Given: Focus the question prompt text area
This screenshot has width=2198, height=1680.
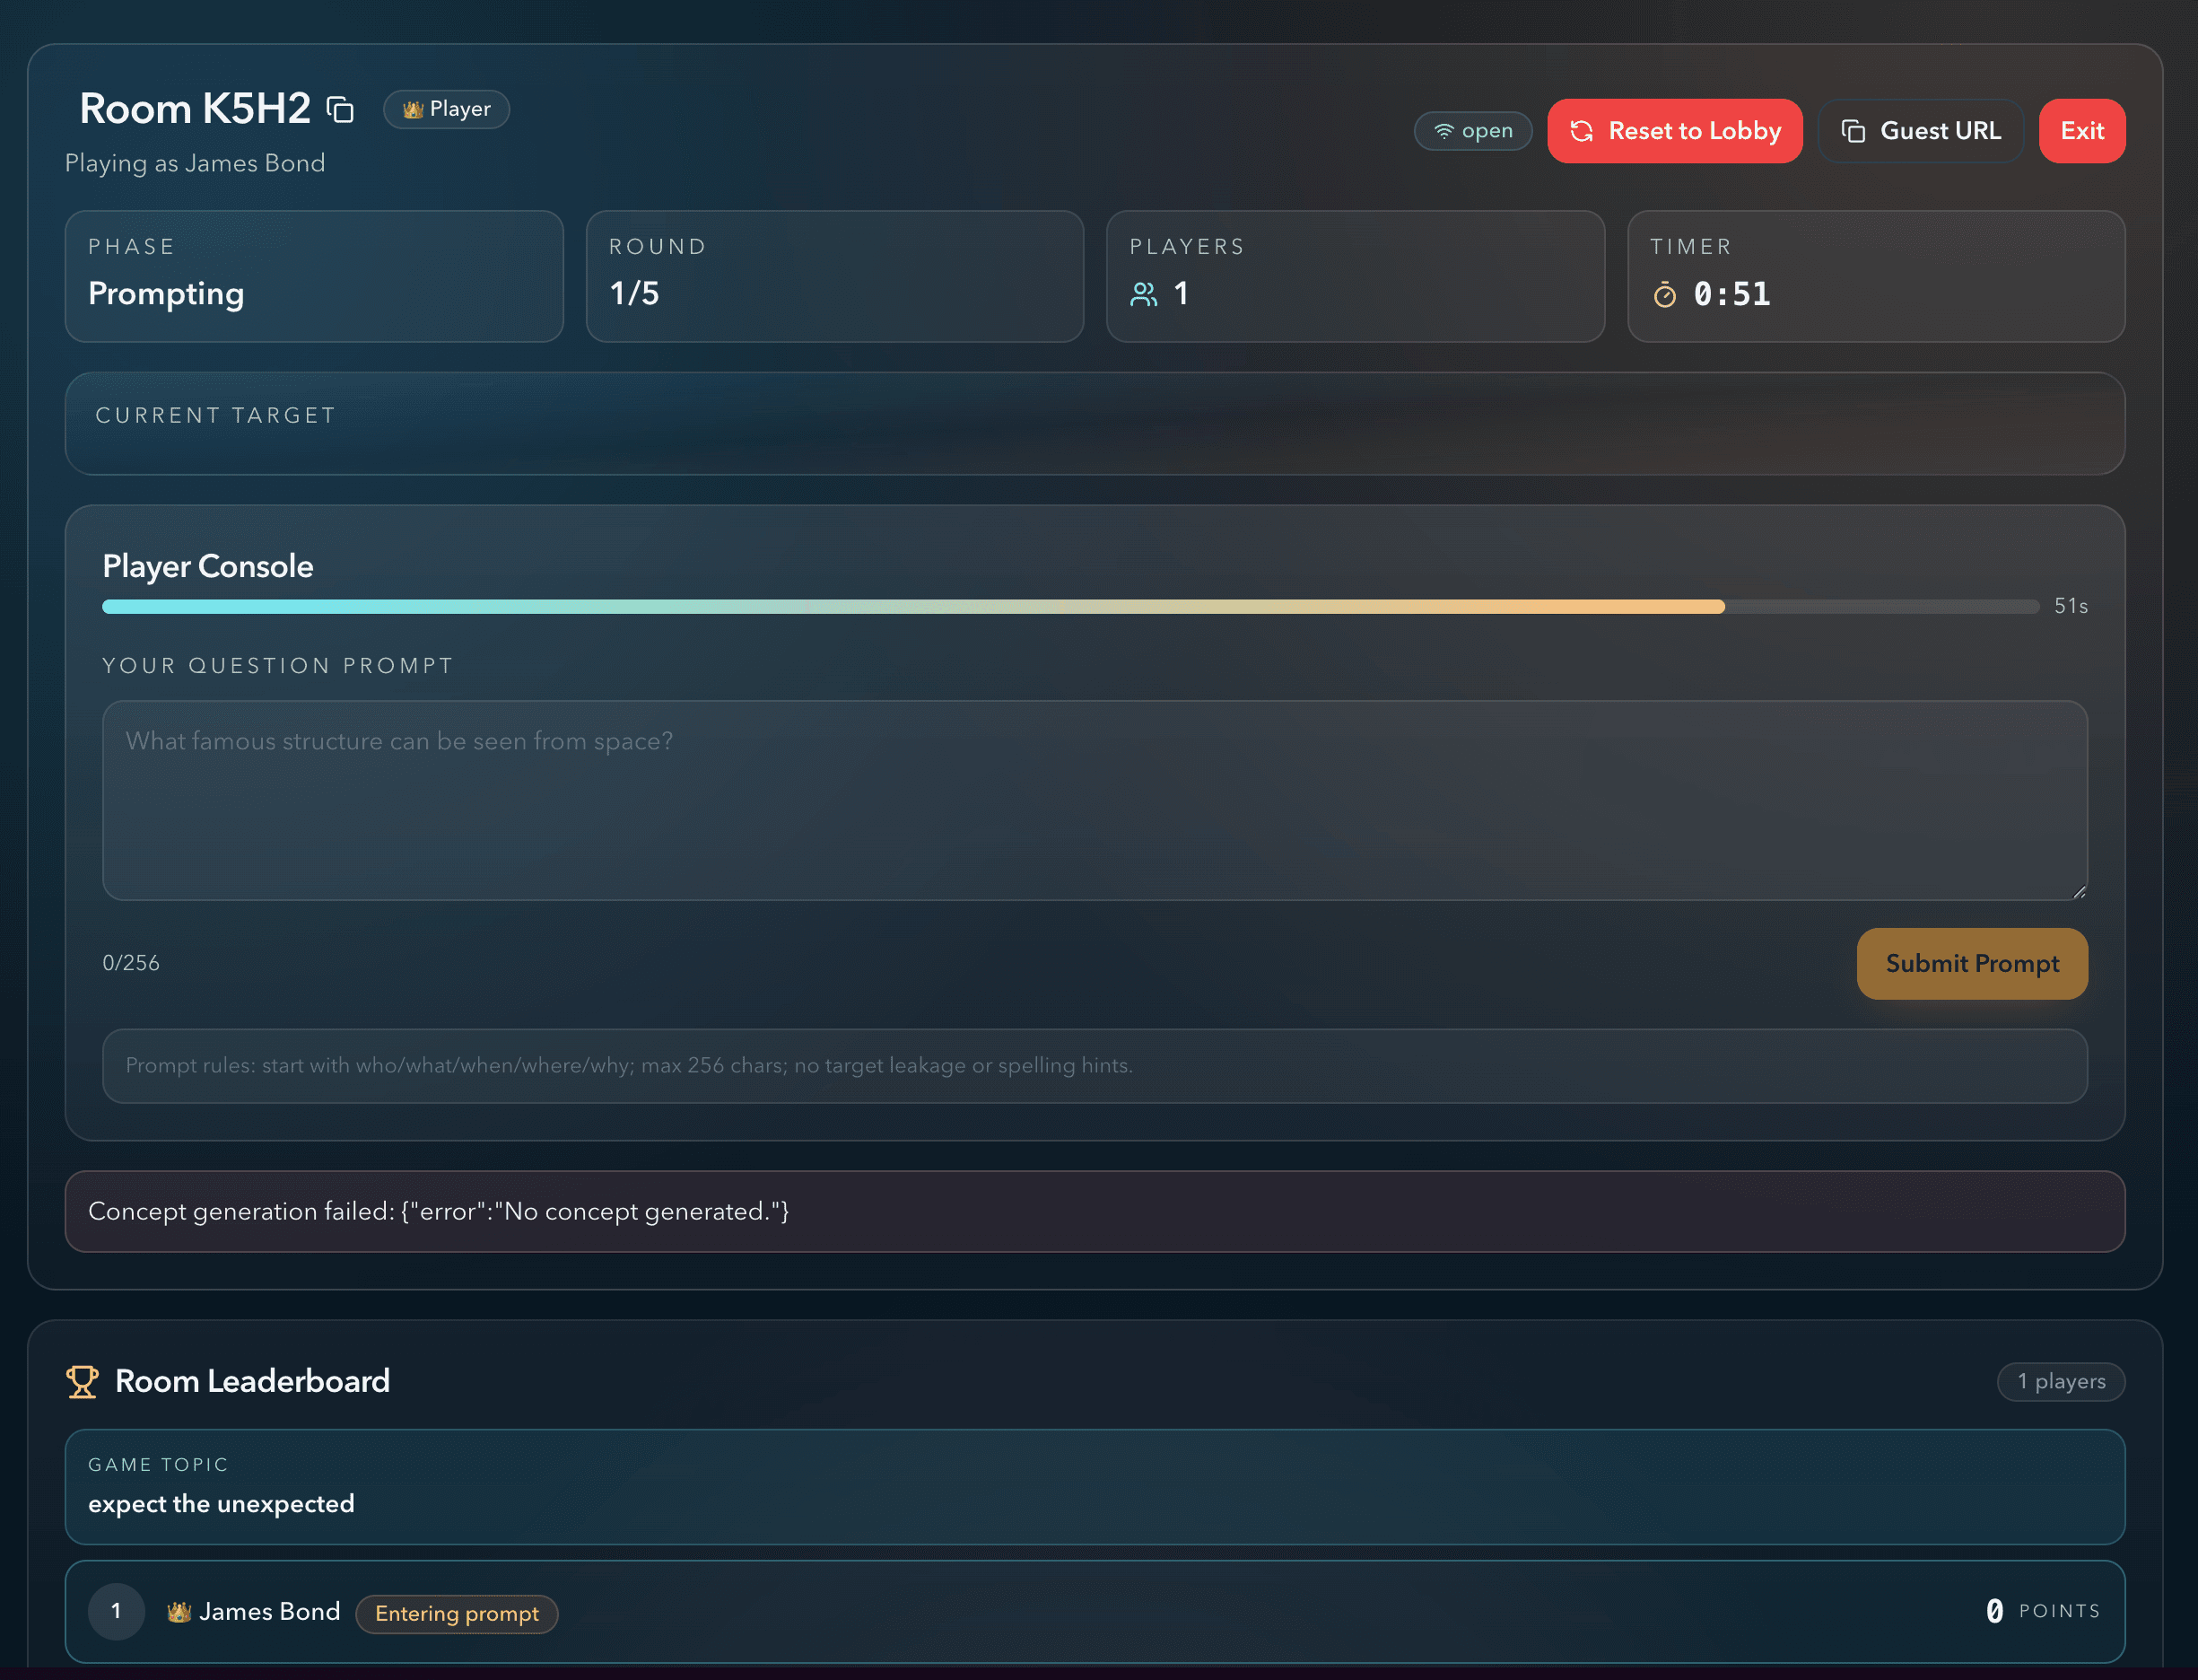Looking at the screenshot, I should (x=1094, y=800).
